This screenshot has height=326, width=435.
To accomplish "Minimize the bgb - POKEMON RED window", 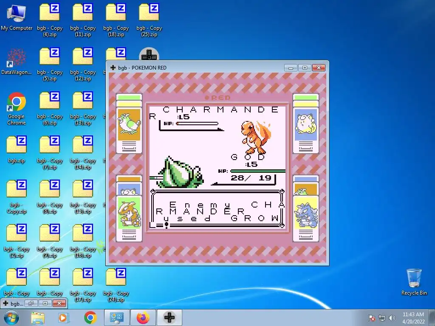I will [291, 68].
